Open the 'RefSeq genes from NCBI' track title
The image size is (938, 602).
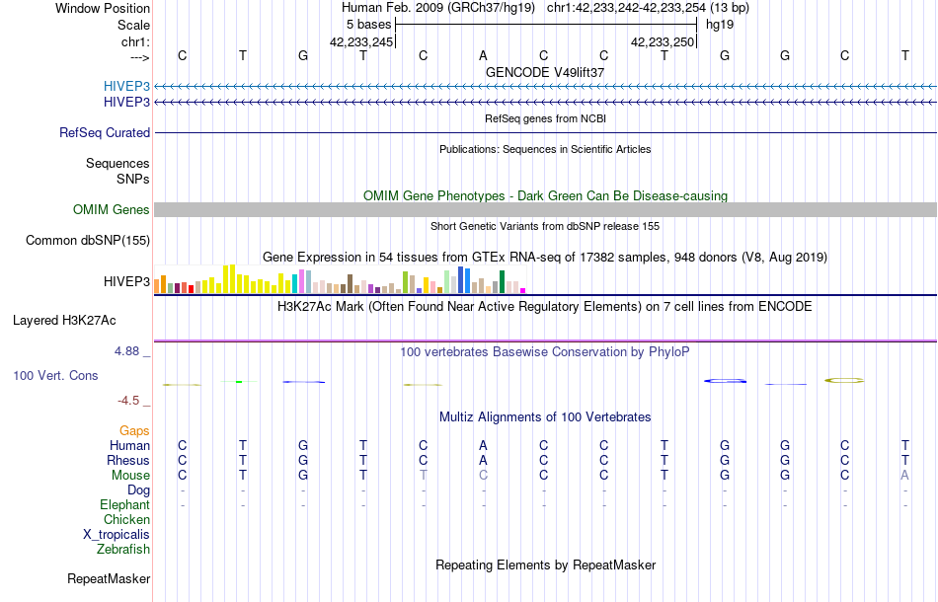[545, 118]
